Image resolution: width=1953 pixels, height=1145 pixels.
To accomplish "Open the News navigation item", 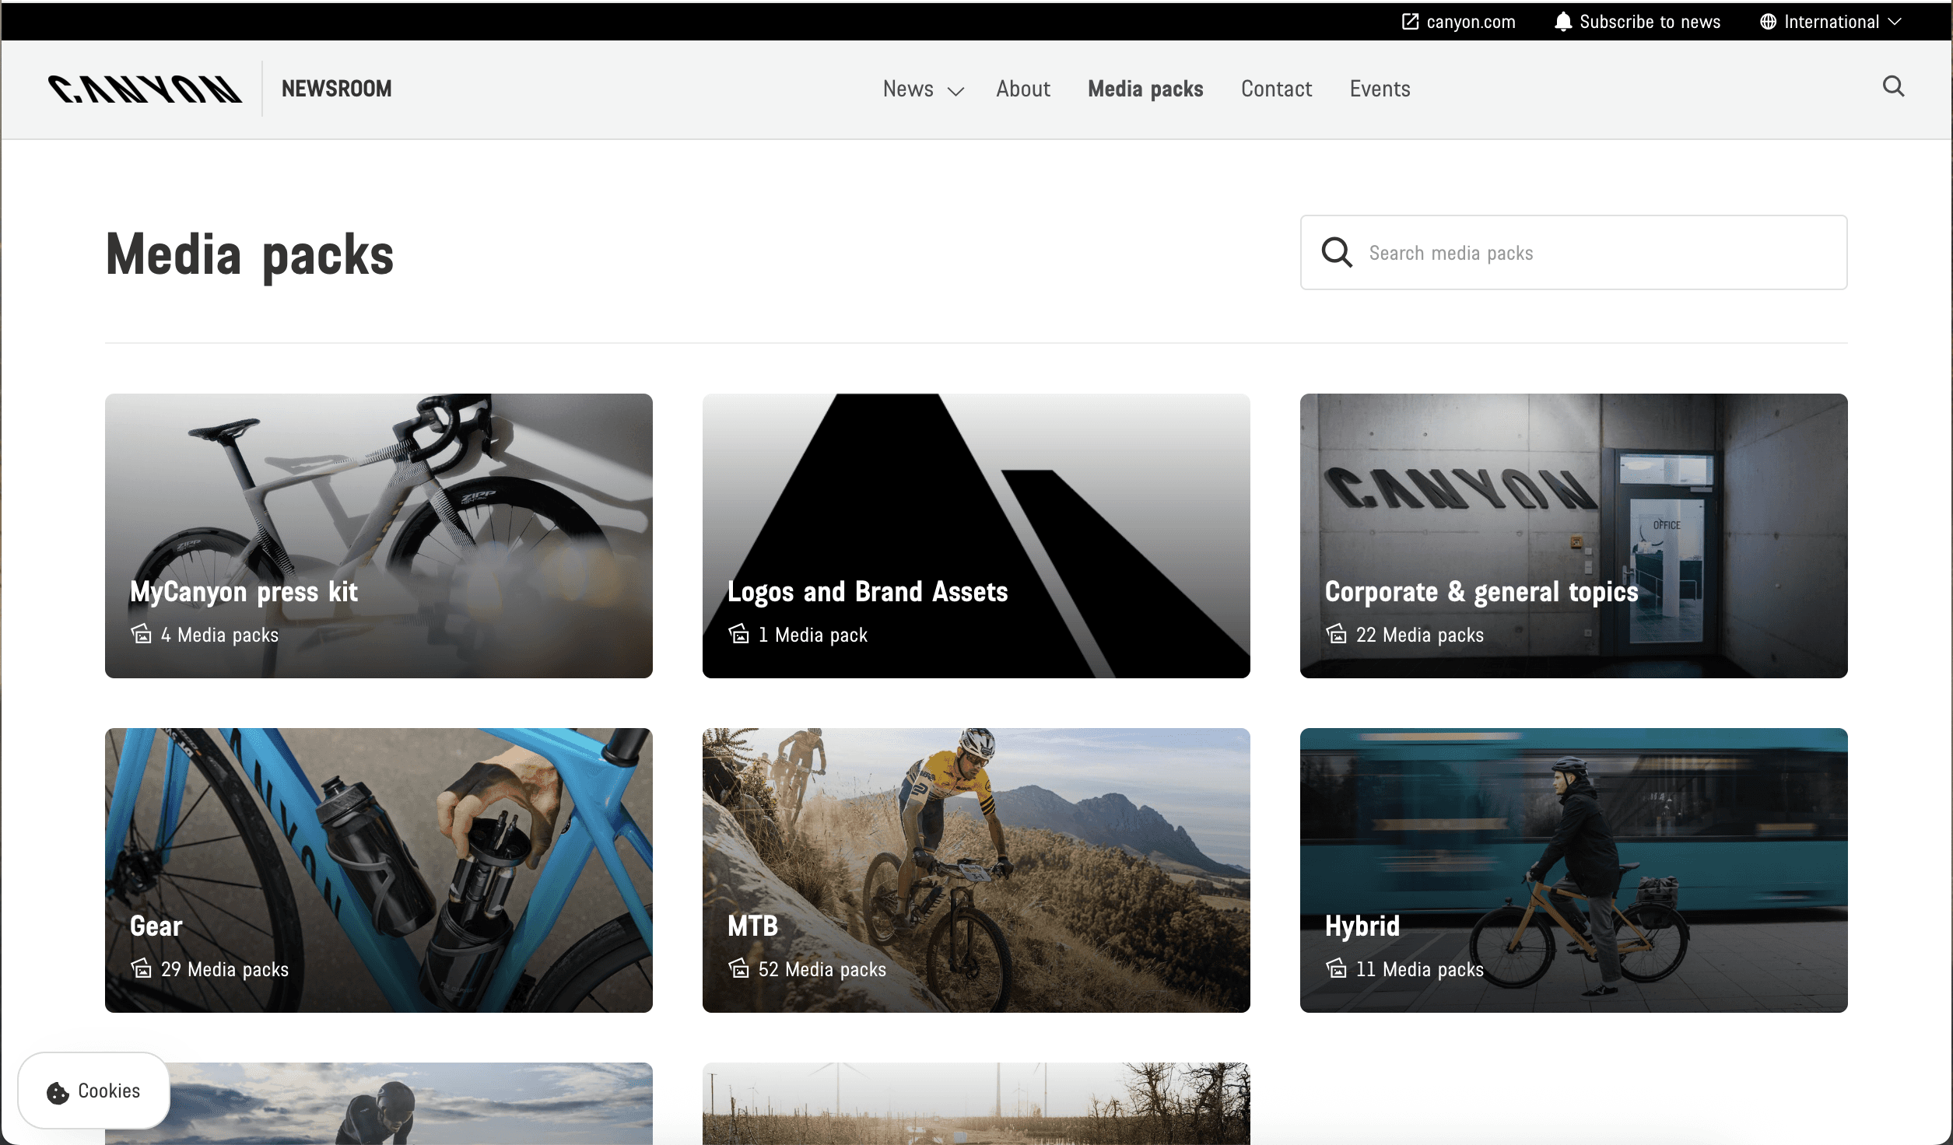I will [908, 89].
